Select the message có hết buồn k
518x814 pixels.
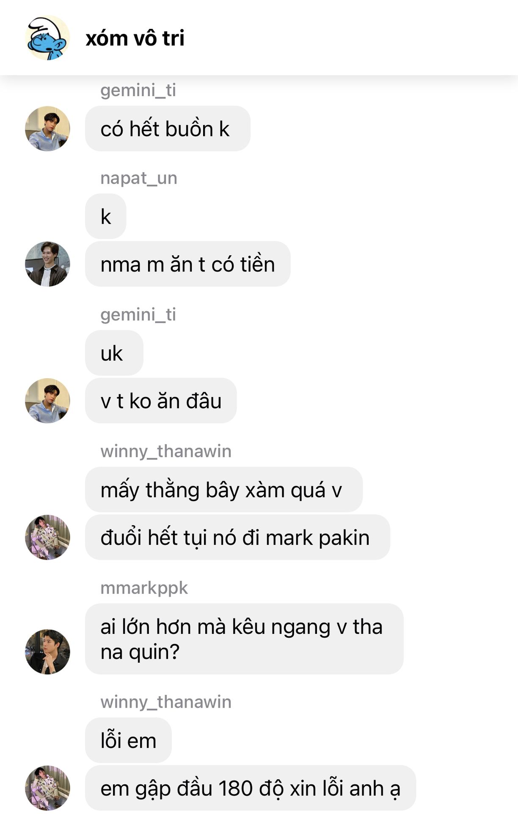point(168,128)
